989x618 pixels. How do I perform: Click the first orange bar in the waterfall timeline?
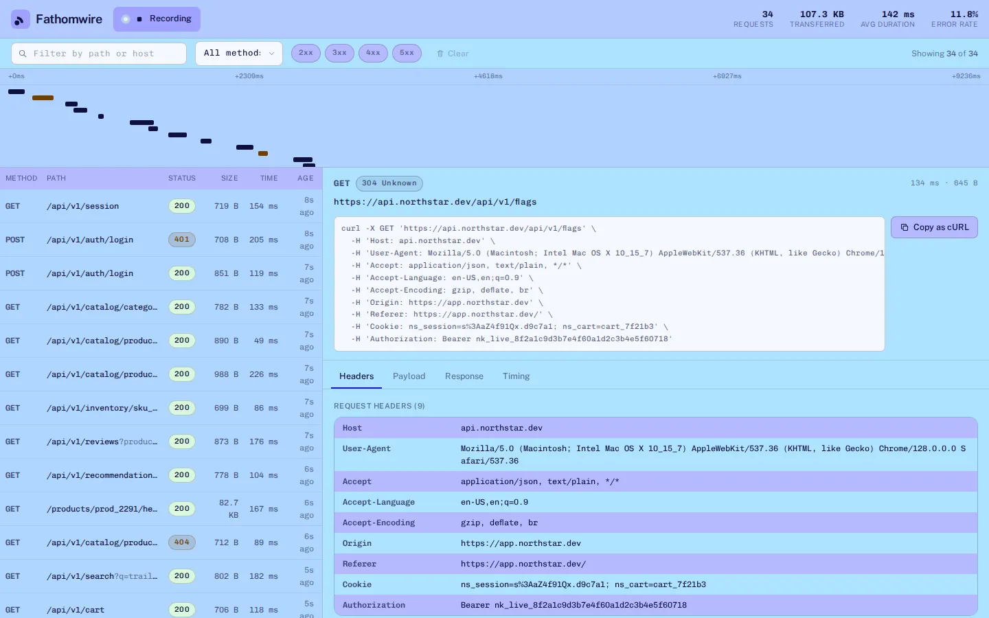coord(43,98)
